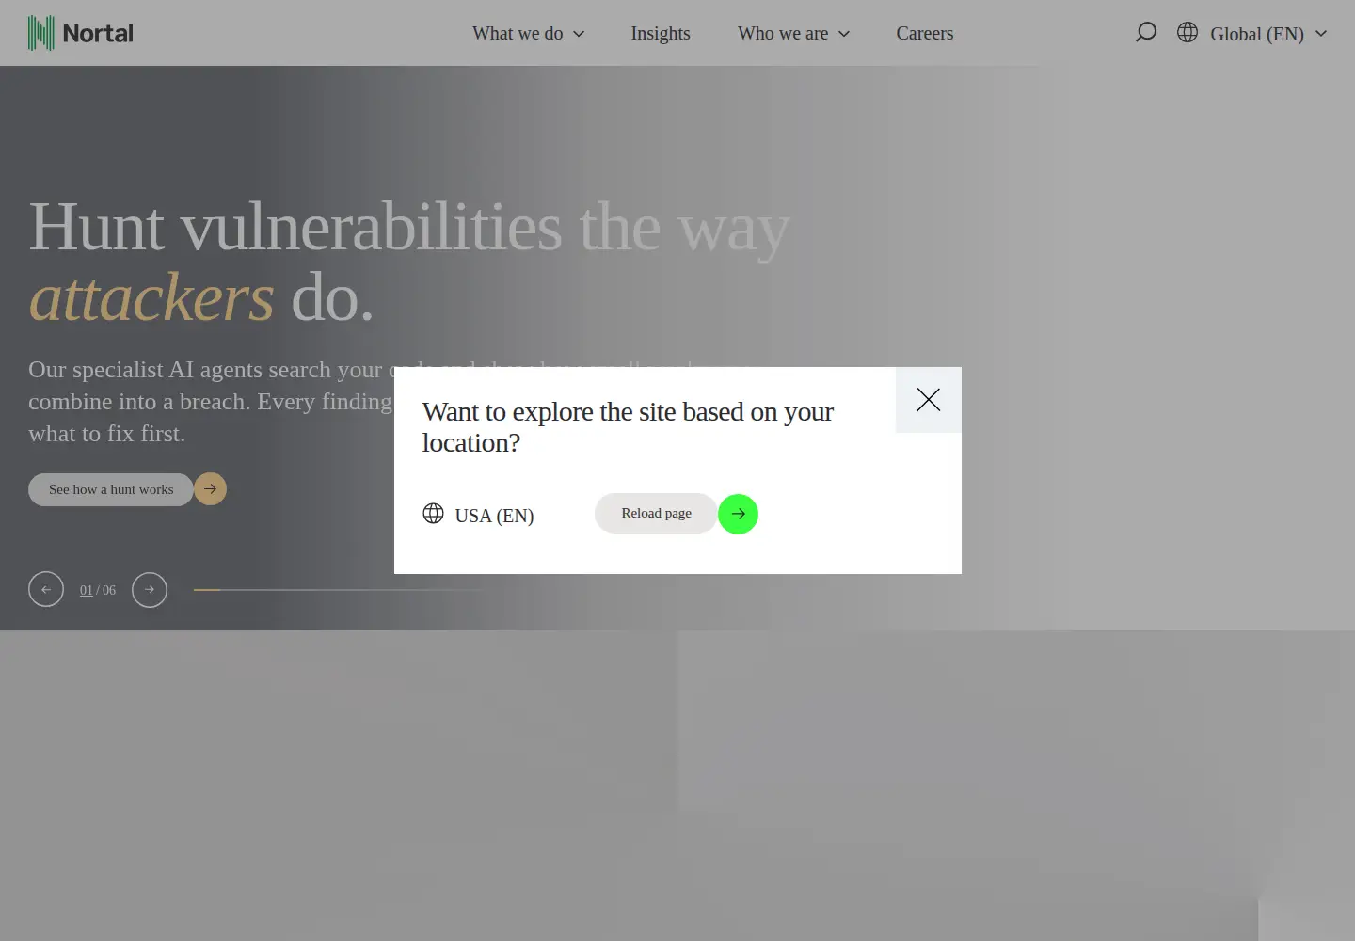Expand the Who we are menu
The height and width of the screenshot is (941, 1355).
pyautogui.click(x=794, y=33)
